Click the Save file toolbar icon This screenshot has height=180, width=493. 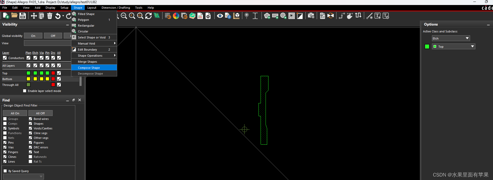click(23, 16)
